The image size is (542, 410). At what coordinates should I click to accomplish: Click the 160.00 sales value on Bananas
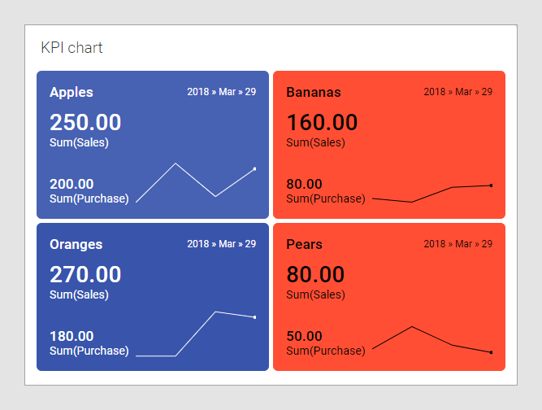pos(322,123)
